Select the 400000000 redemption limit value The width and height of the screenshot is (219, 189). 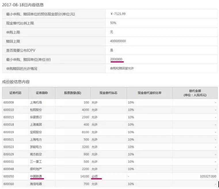[118, 41]
